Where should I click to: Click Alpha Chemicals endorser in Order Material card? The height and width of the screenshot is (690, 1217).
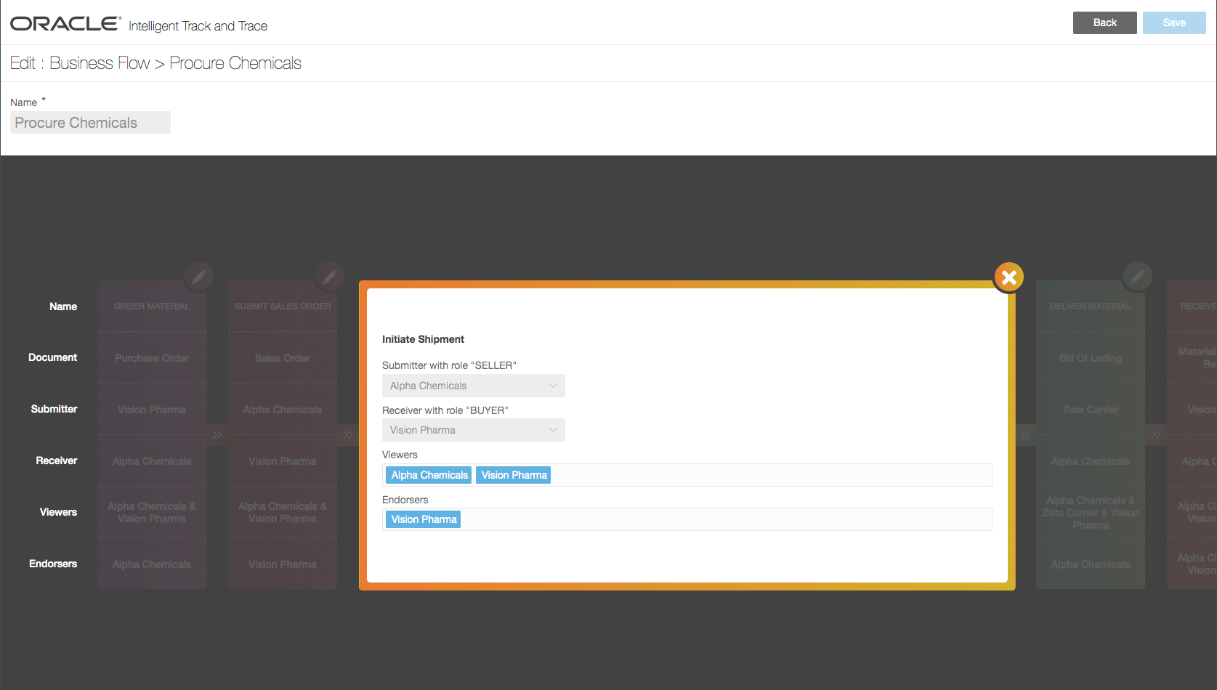(x=152, y=564)
